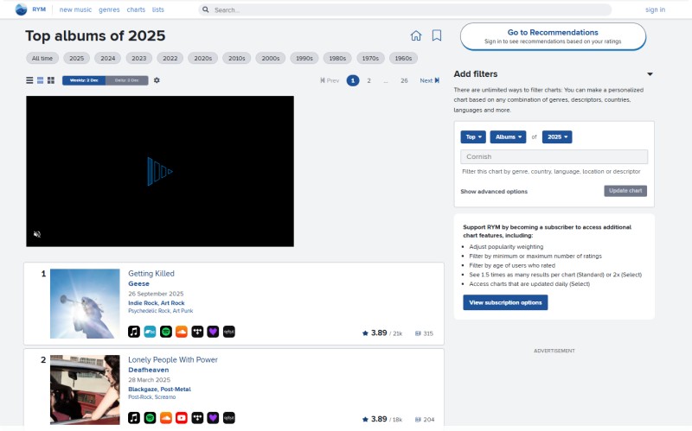692x431 pixels.
Task: Click the genre filter field showing Cornish
Action: [x=554, y=156]
